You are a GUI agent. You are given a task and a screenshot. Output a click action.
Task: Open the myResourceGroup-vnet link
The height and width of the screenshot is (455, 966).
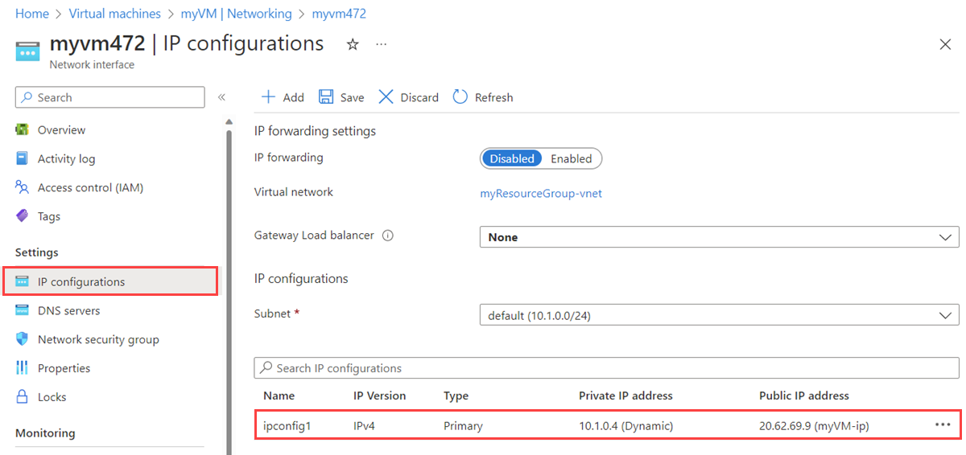(x=540, y=193)
